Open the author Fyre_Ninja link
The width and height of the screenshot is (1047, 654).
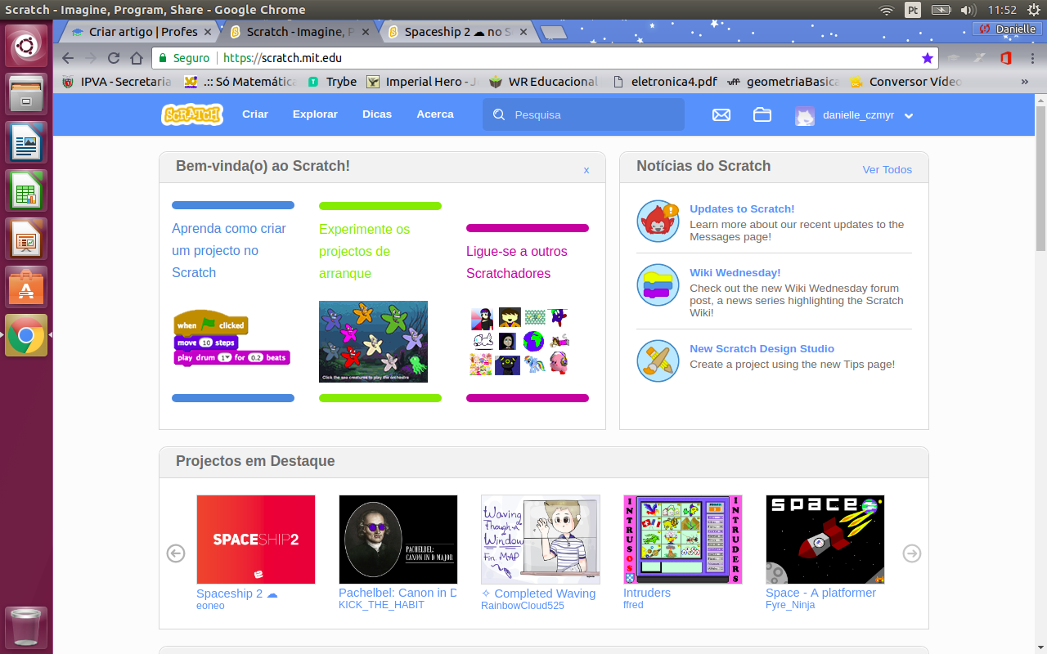[790, 605]
